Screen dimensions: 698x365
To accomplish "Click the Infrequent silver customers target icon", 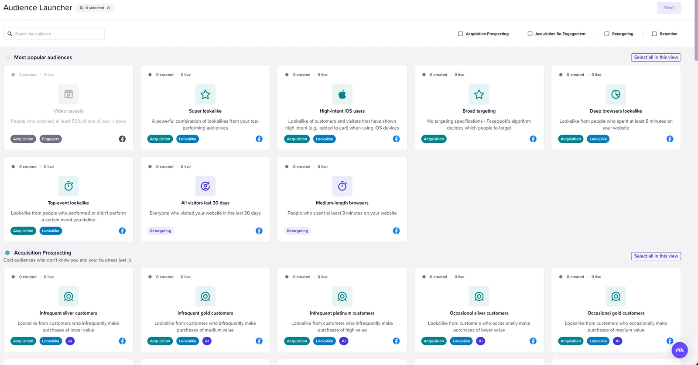I will pyautogui.click(x=68, y=296).
